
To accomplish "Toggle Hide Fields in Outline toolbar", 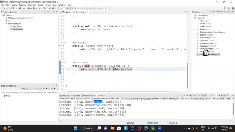I will click(x=216, y=12).
